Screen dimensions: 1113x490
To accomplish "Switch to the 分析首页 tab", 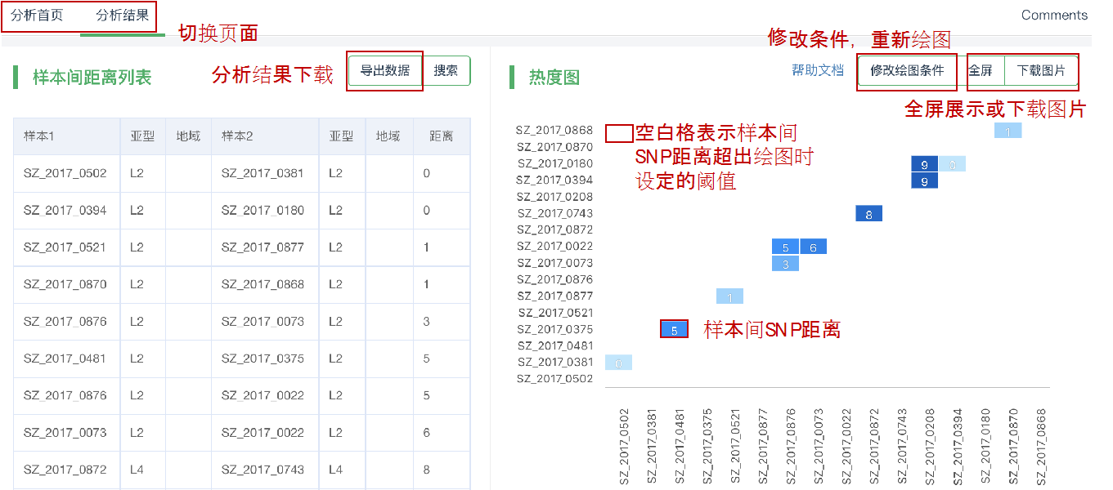I will click(x=37, y=16).
